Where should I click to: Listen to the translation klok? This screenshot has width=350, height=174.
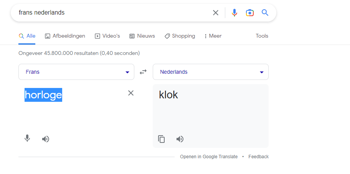(180, 139)
